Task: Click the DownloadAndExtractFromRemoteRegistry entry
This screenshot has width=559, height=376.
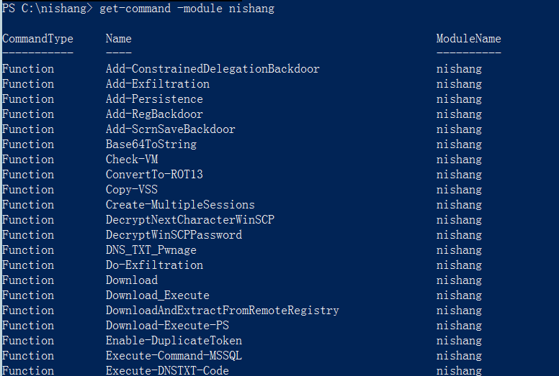Action: [x=222, y=311]
